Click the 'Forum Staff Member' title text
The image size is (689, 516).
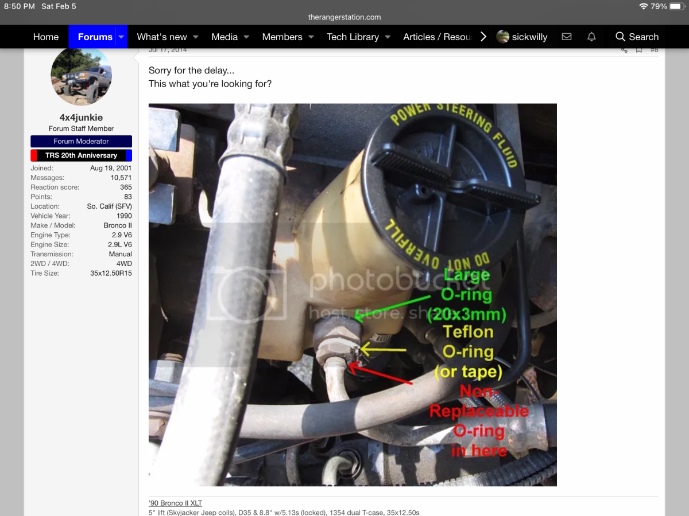point(81,128)
